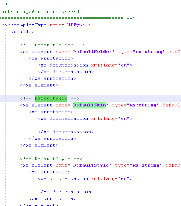Viewport: 181px width, 206px height.
Task: Click the DefaultStyle comment line
Action: [x=51, y=158]
